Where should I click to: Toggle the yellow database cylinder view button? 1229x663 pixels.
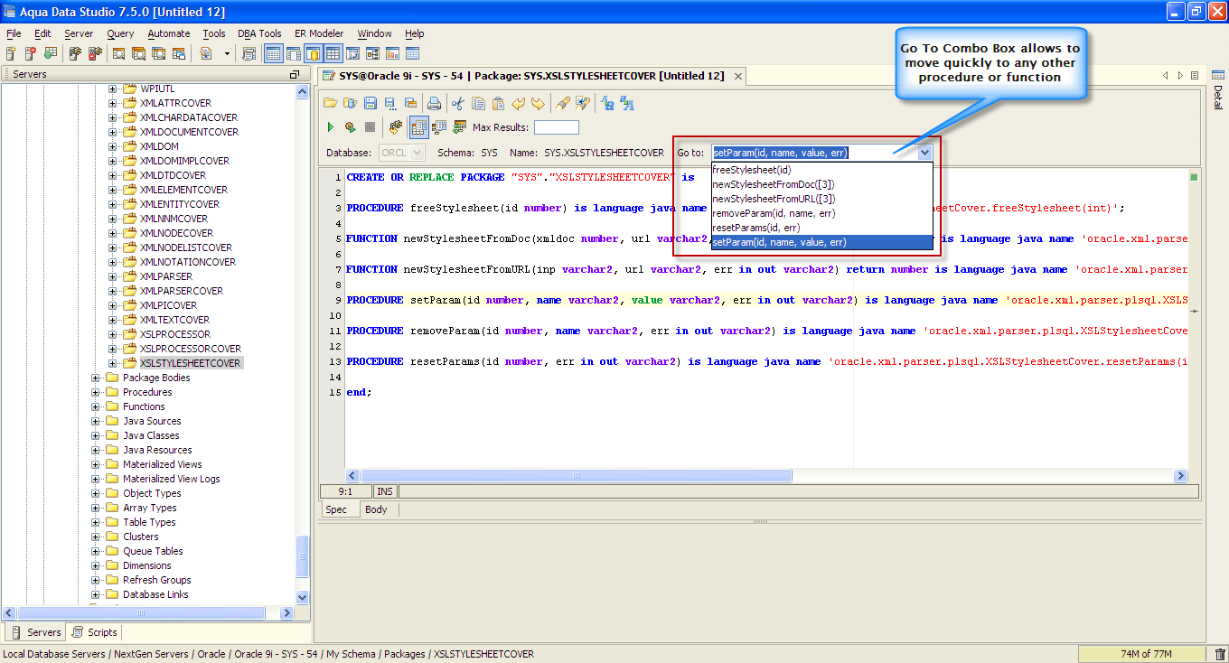tap(313, 54)
